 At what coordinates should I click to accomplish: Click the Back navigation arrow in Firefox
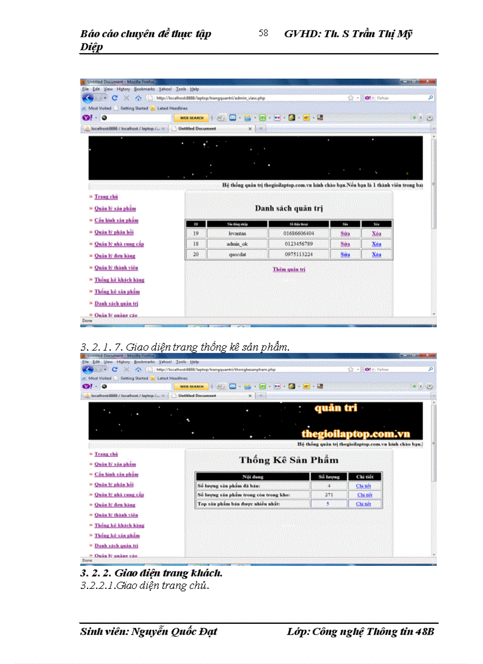[88, 98]
